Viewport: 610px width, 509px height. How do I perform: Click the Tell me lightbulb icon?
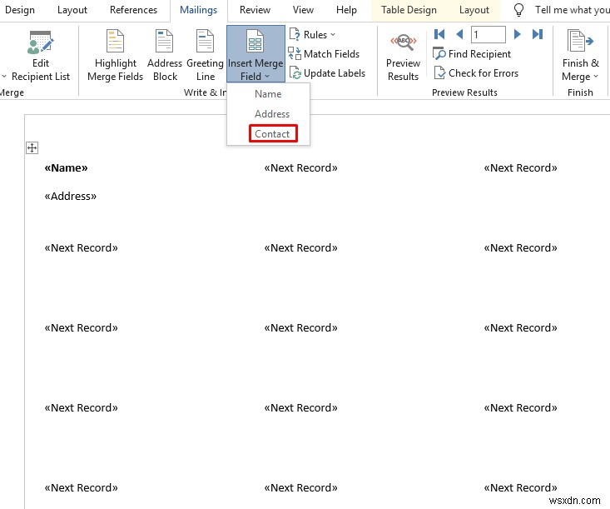pos(518,10)
